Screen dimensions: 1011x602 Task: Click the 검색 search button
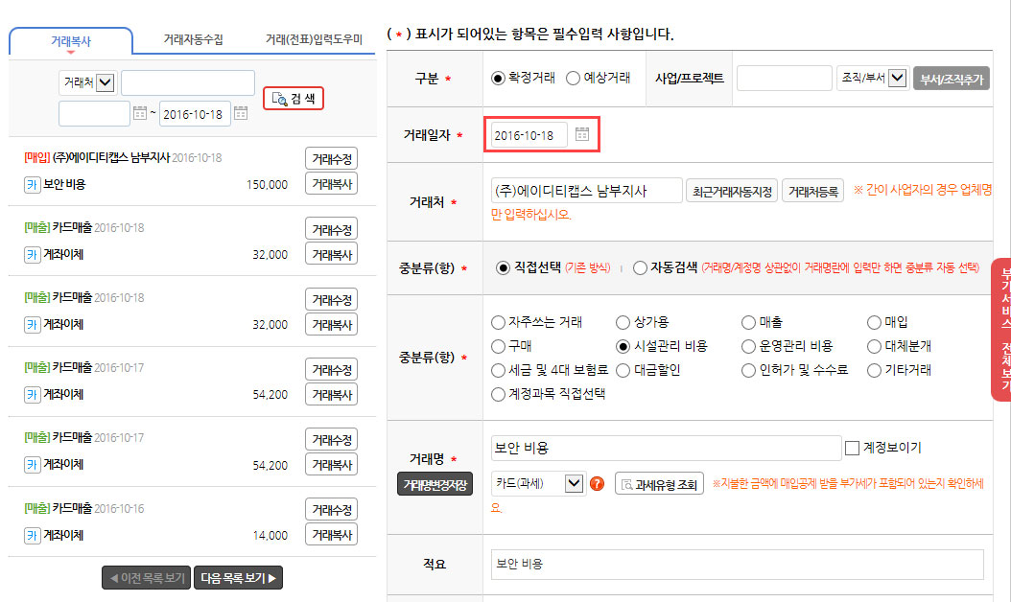(x=294, y=99)
